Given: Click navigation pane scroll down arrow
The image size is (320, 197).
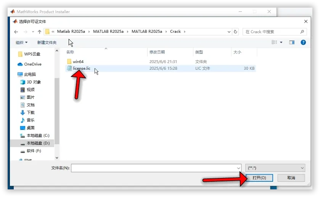Looking at the screenshot, I should pos(57,158).
